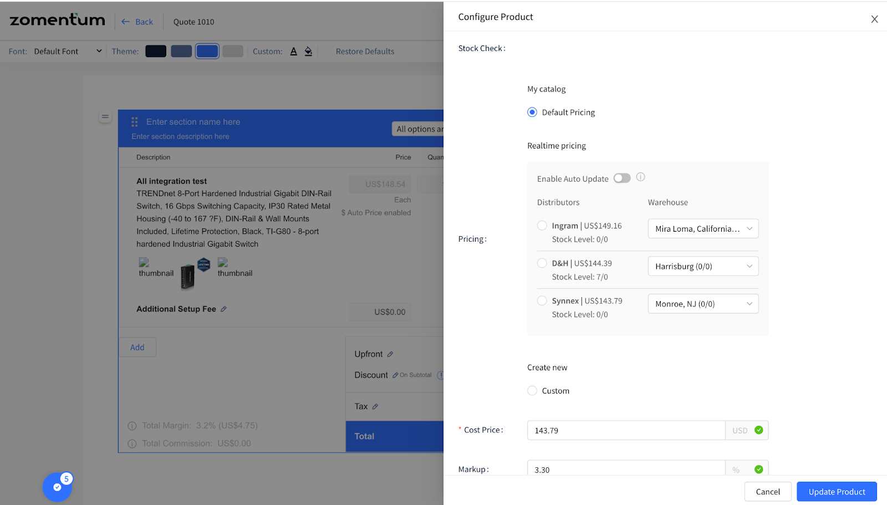Click the Total Commission info icon
887x505 pixels.
132,443
